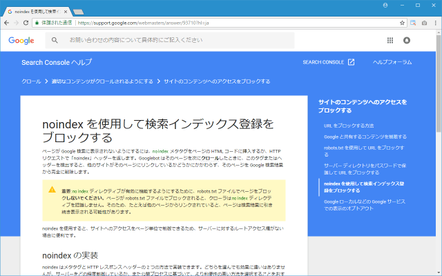Image resolution: width=442 pixels, height=276 pixels.
Task: Click the magnifier icon in help search
Action: (x=55, y=41)
